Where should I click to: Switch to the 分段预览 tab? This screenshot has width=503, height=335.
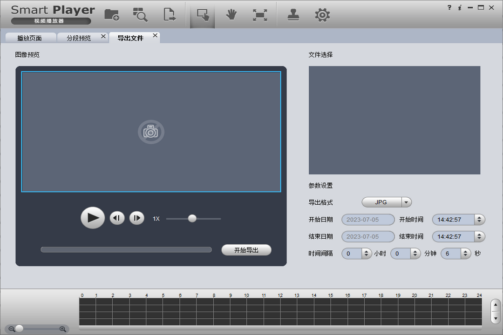tap(79, 38)
